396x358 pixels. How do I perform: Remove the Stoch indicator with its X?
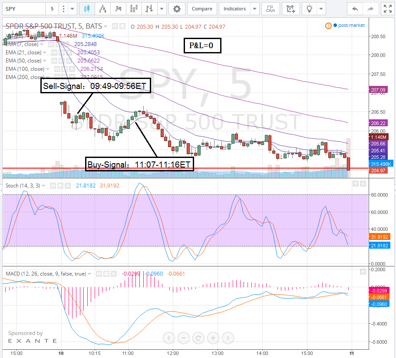coord(67,186)
